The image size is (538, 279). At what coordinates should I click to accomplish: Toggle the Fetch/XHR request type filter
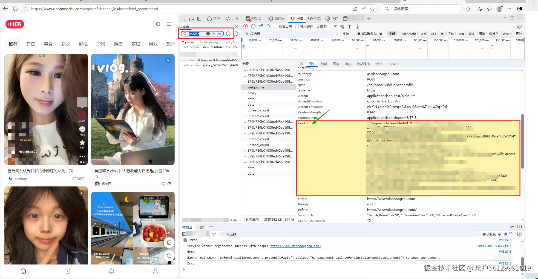pyautogui.click(x=408, y=34)
